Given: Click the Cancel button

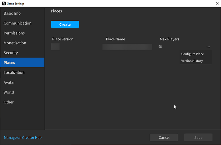Looking at the screenshot, I should pos(164,137).
